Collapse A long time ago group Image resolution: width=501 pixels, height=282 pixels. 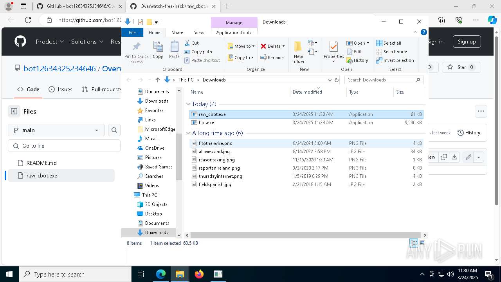[x=188, y=133]
